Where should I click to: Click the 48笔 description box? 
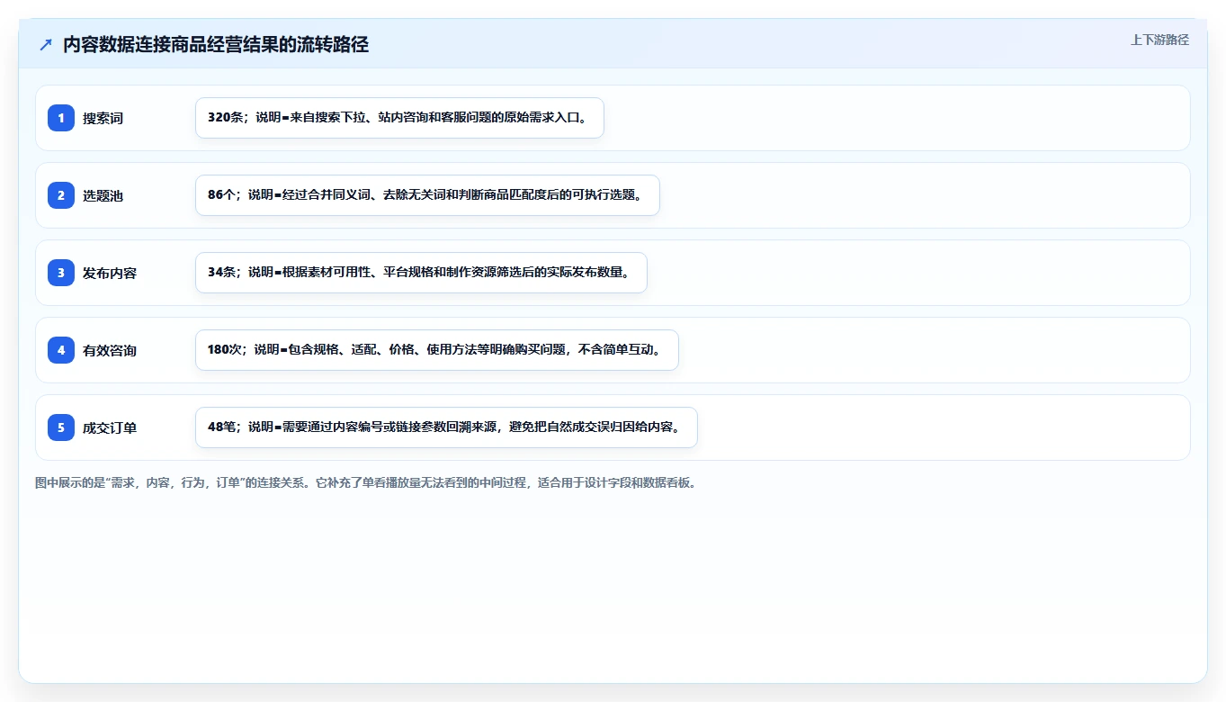pyautogui.click(x=446, y=427)
